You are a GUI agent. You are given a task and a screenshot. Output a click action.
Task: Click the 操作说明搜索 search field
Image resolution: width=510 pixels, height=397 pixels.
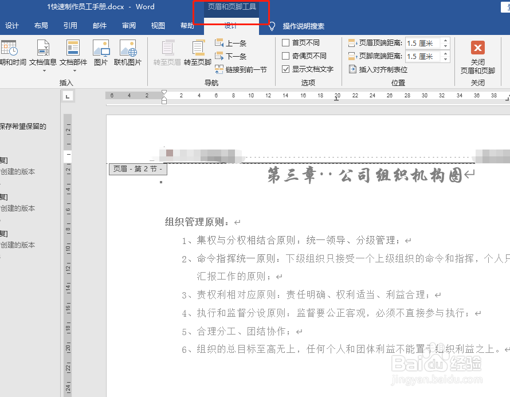303,25
